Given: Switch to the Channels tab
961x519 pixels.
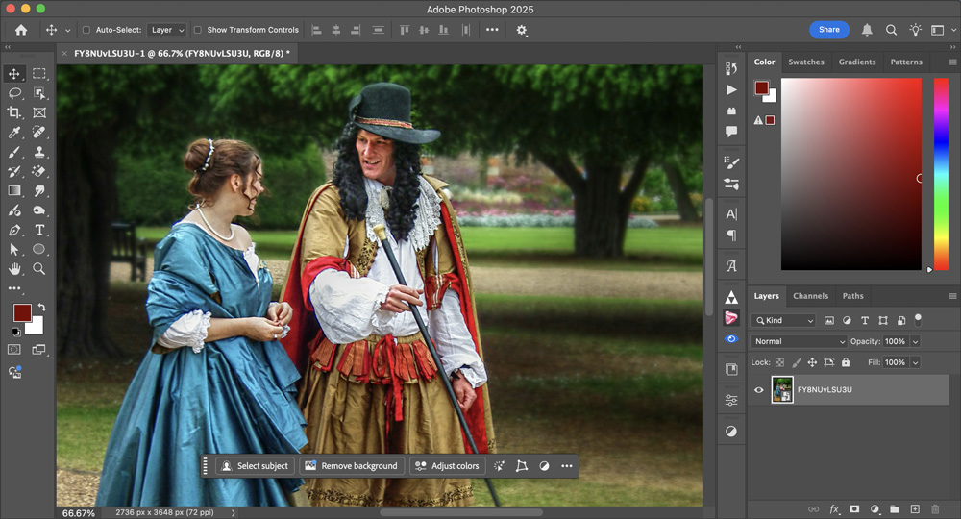Looking at the screenshot, I should [x=810, y=296].
